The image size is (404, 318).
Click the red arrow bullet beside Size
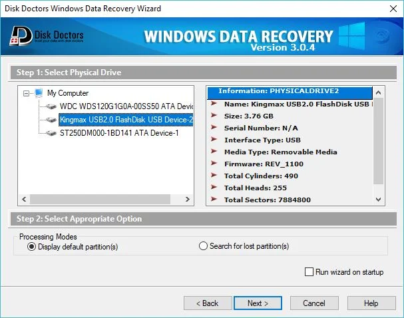point(214,115)
